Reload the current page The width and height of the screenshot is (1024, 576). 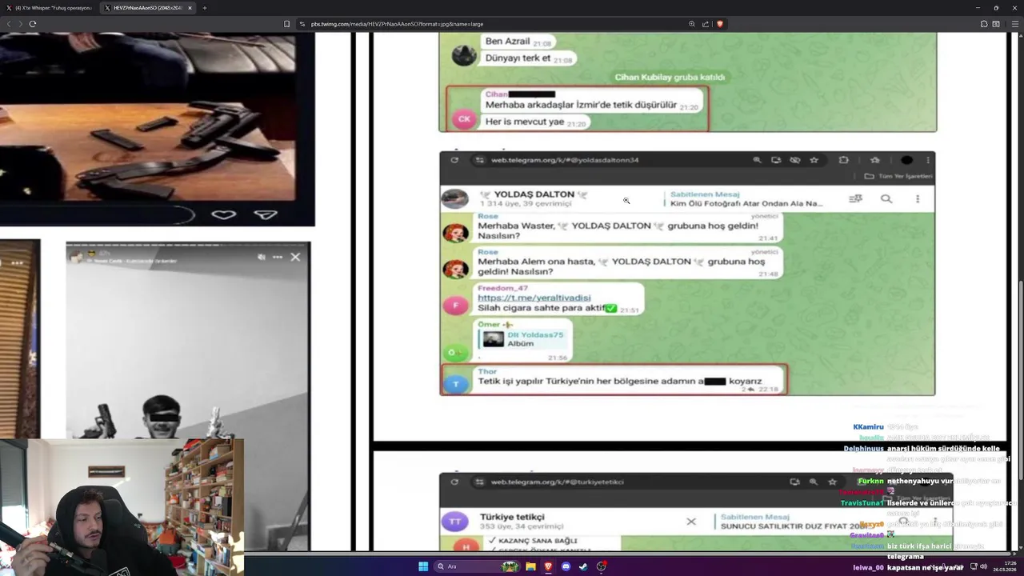33,24
